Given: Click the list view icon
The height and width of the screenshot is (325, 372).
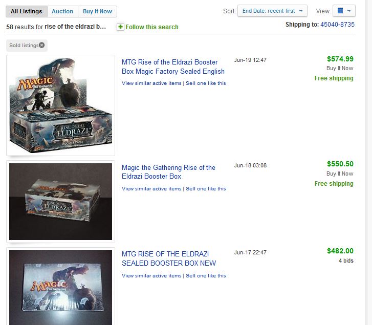Looking at the screenshot, I should click(x=340, y=11).
